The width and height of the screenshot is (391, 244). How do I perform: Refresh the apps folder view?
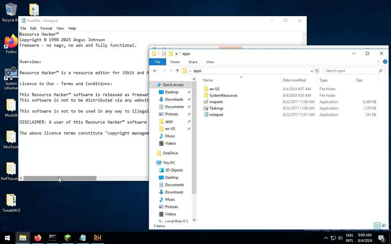coord(317,71)
